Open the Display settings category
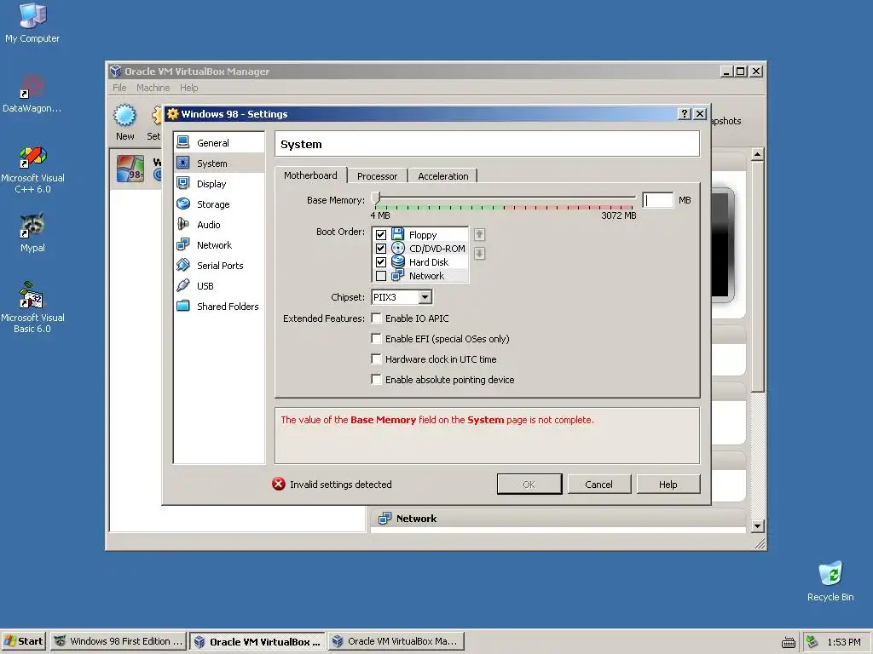This screenshot has width=873, height=654. (219, 184)
